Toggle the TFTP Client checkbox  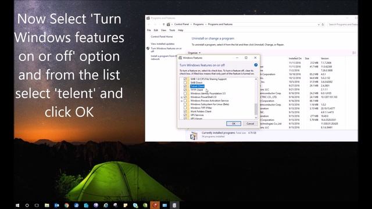click(x=185, y=90)
